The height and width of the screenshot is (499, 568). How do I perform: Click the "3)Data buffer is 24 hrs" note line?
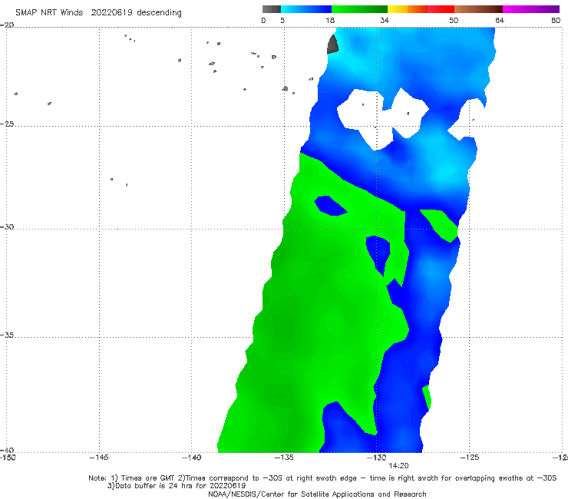coord(177,486)
